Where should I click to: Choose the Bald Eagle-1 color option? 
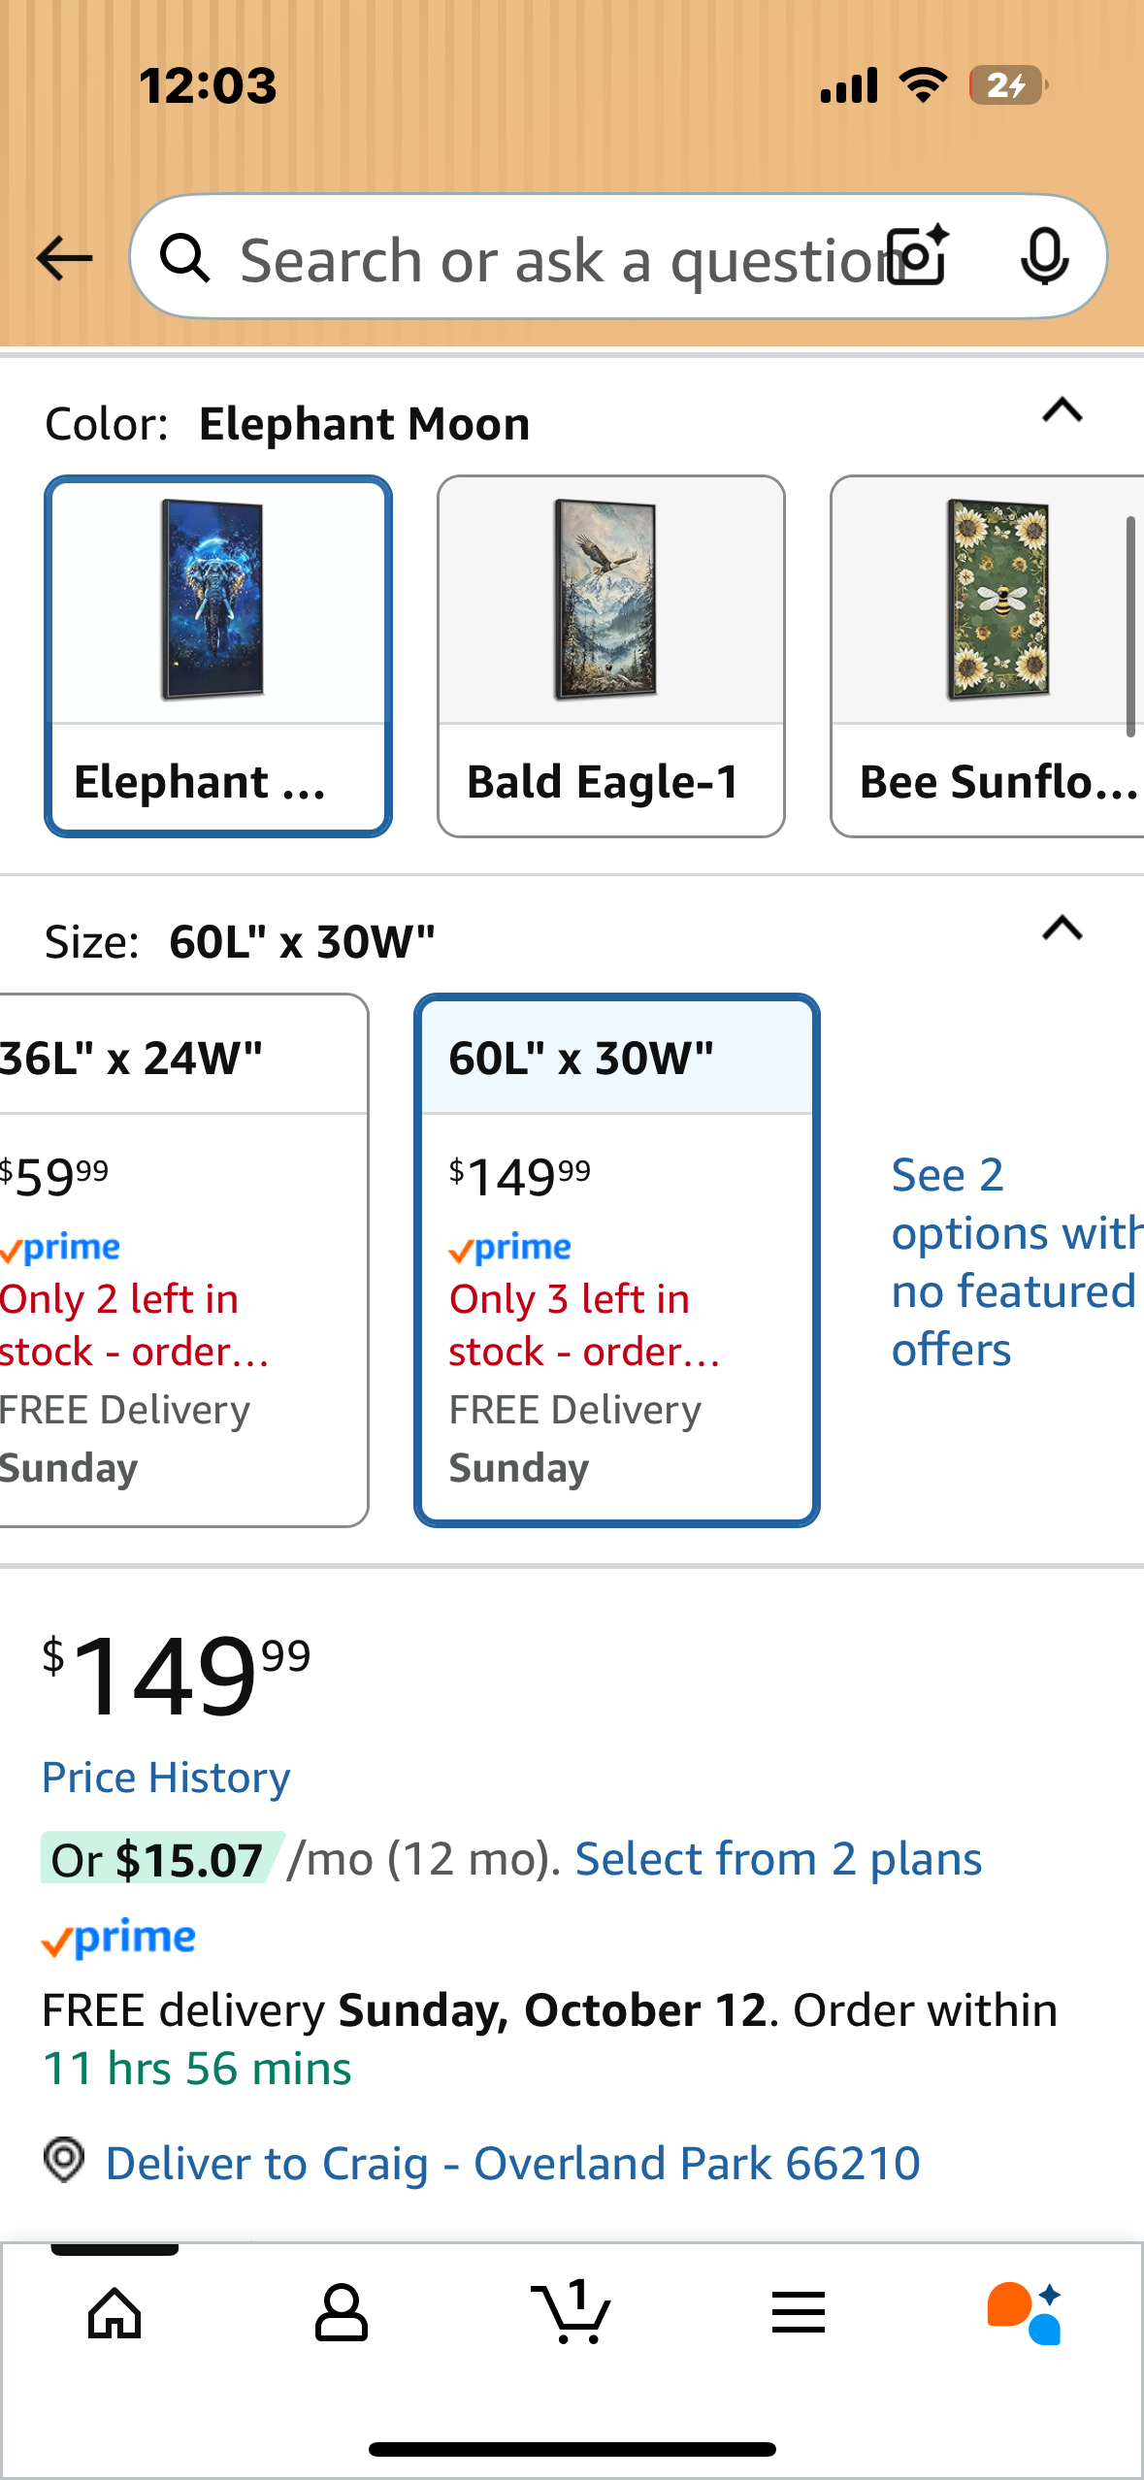tap(610, 656)
